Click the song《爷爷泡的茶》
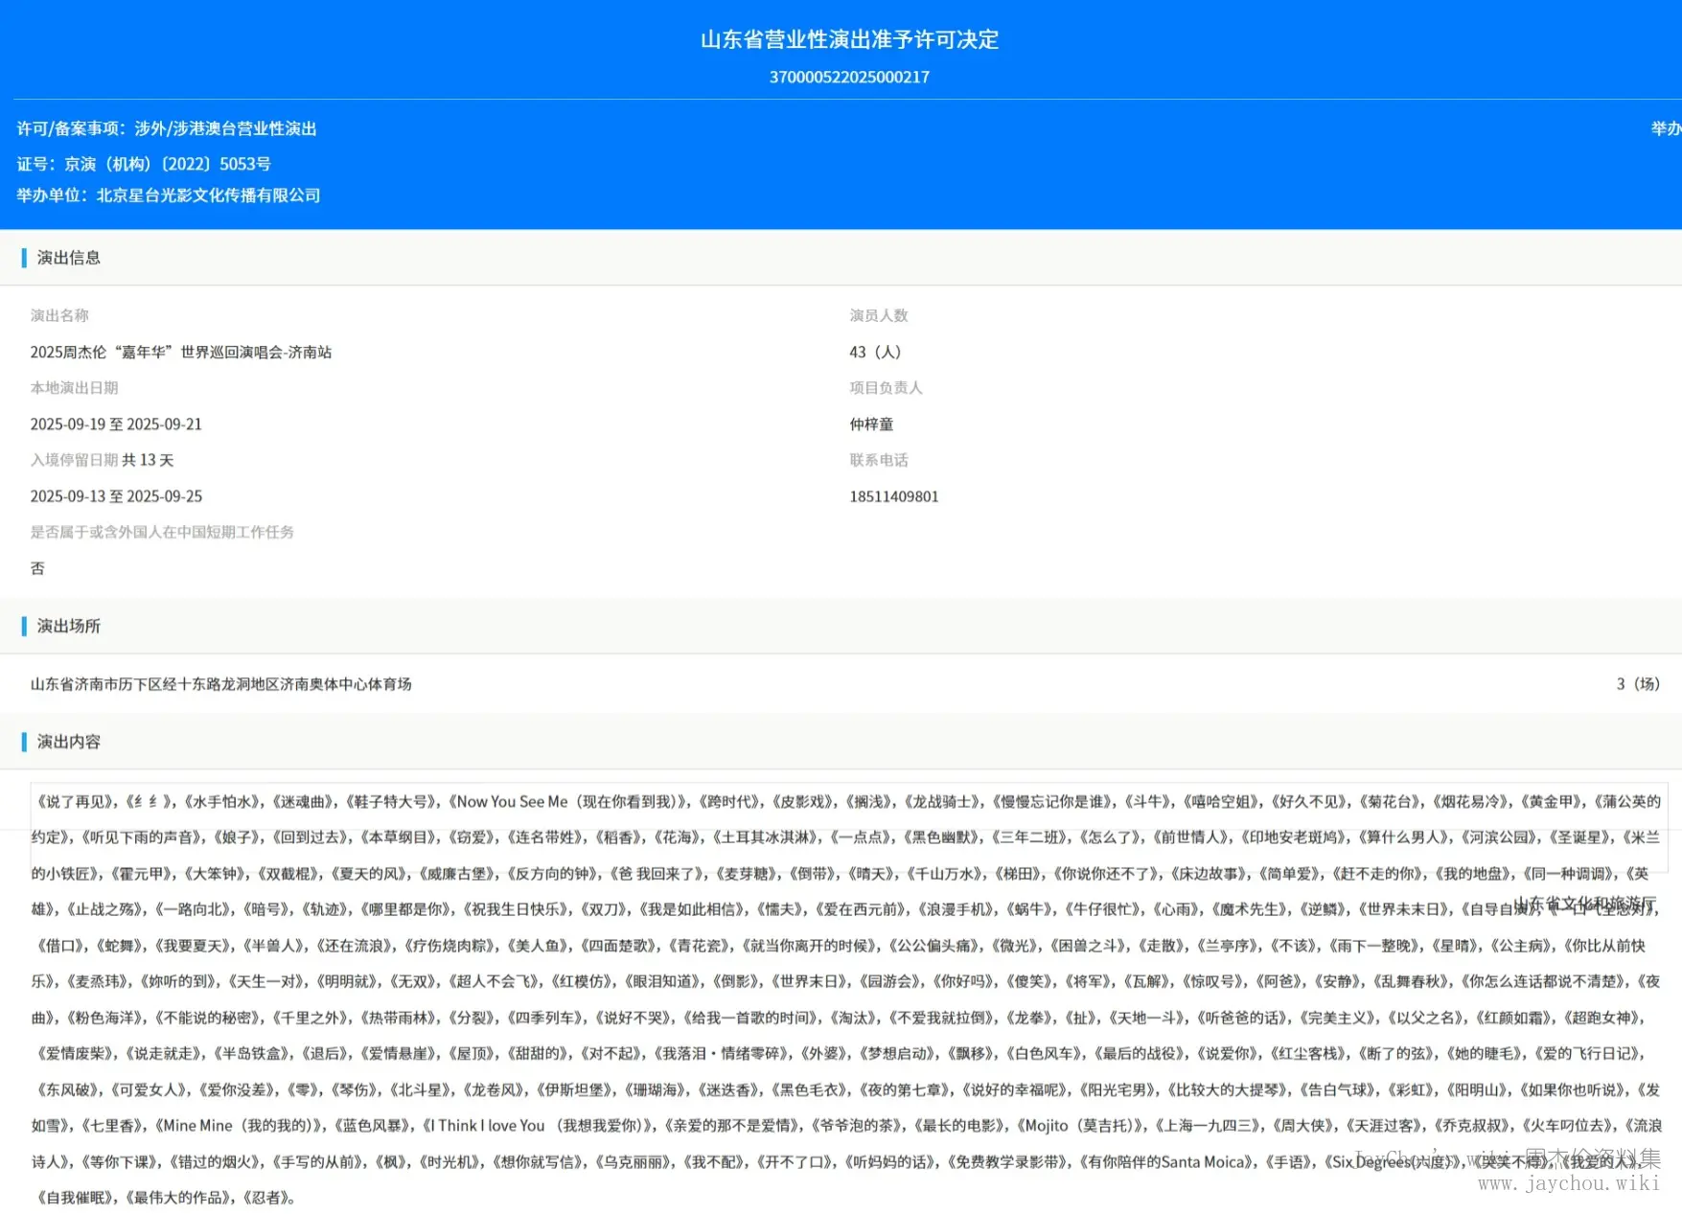 [x=857, y=1125]
